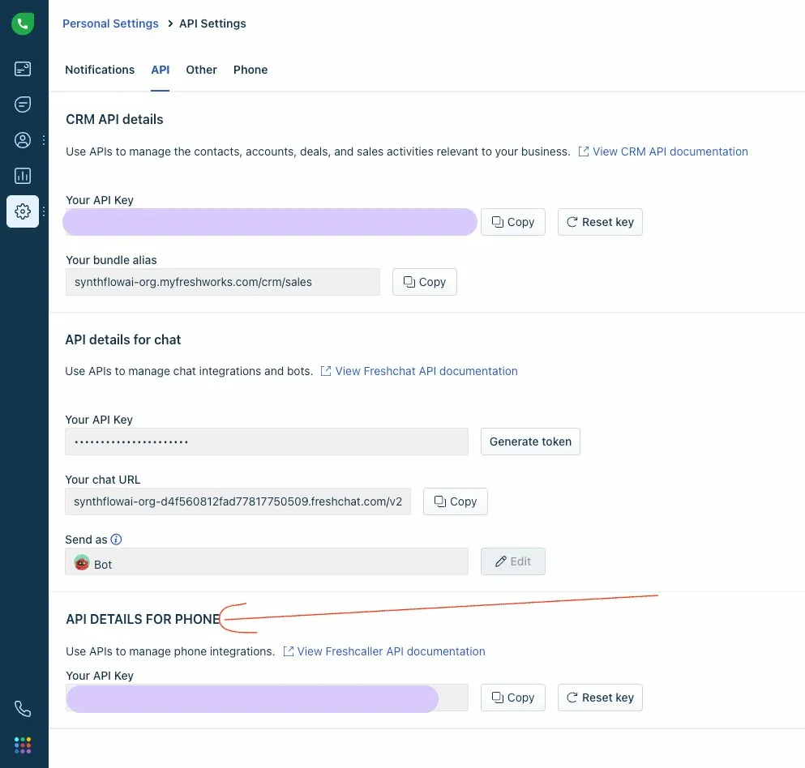
Task: Copy the CRM API key
Action: 513,222
